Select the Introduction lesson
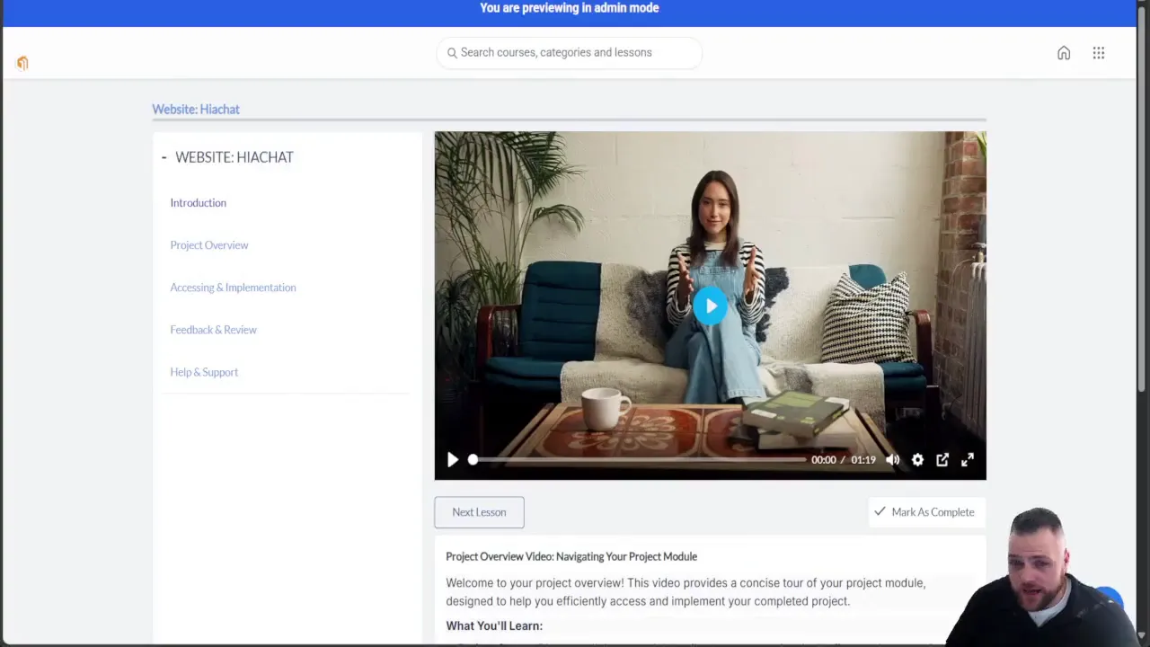Screen dimensions: 1150x647 click(x=198, y=202)
